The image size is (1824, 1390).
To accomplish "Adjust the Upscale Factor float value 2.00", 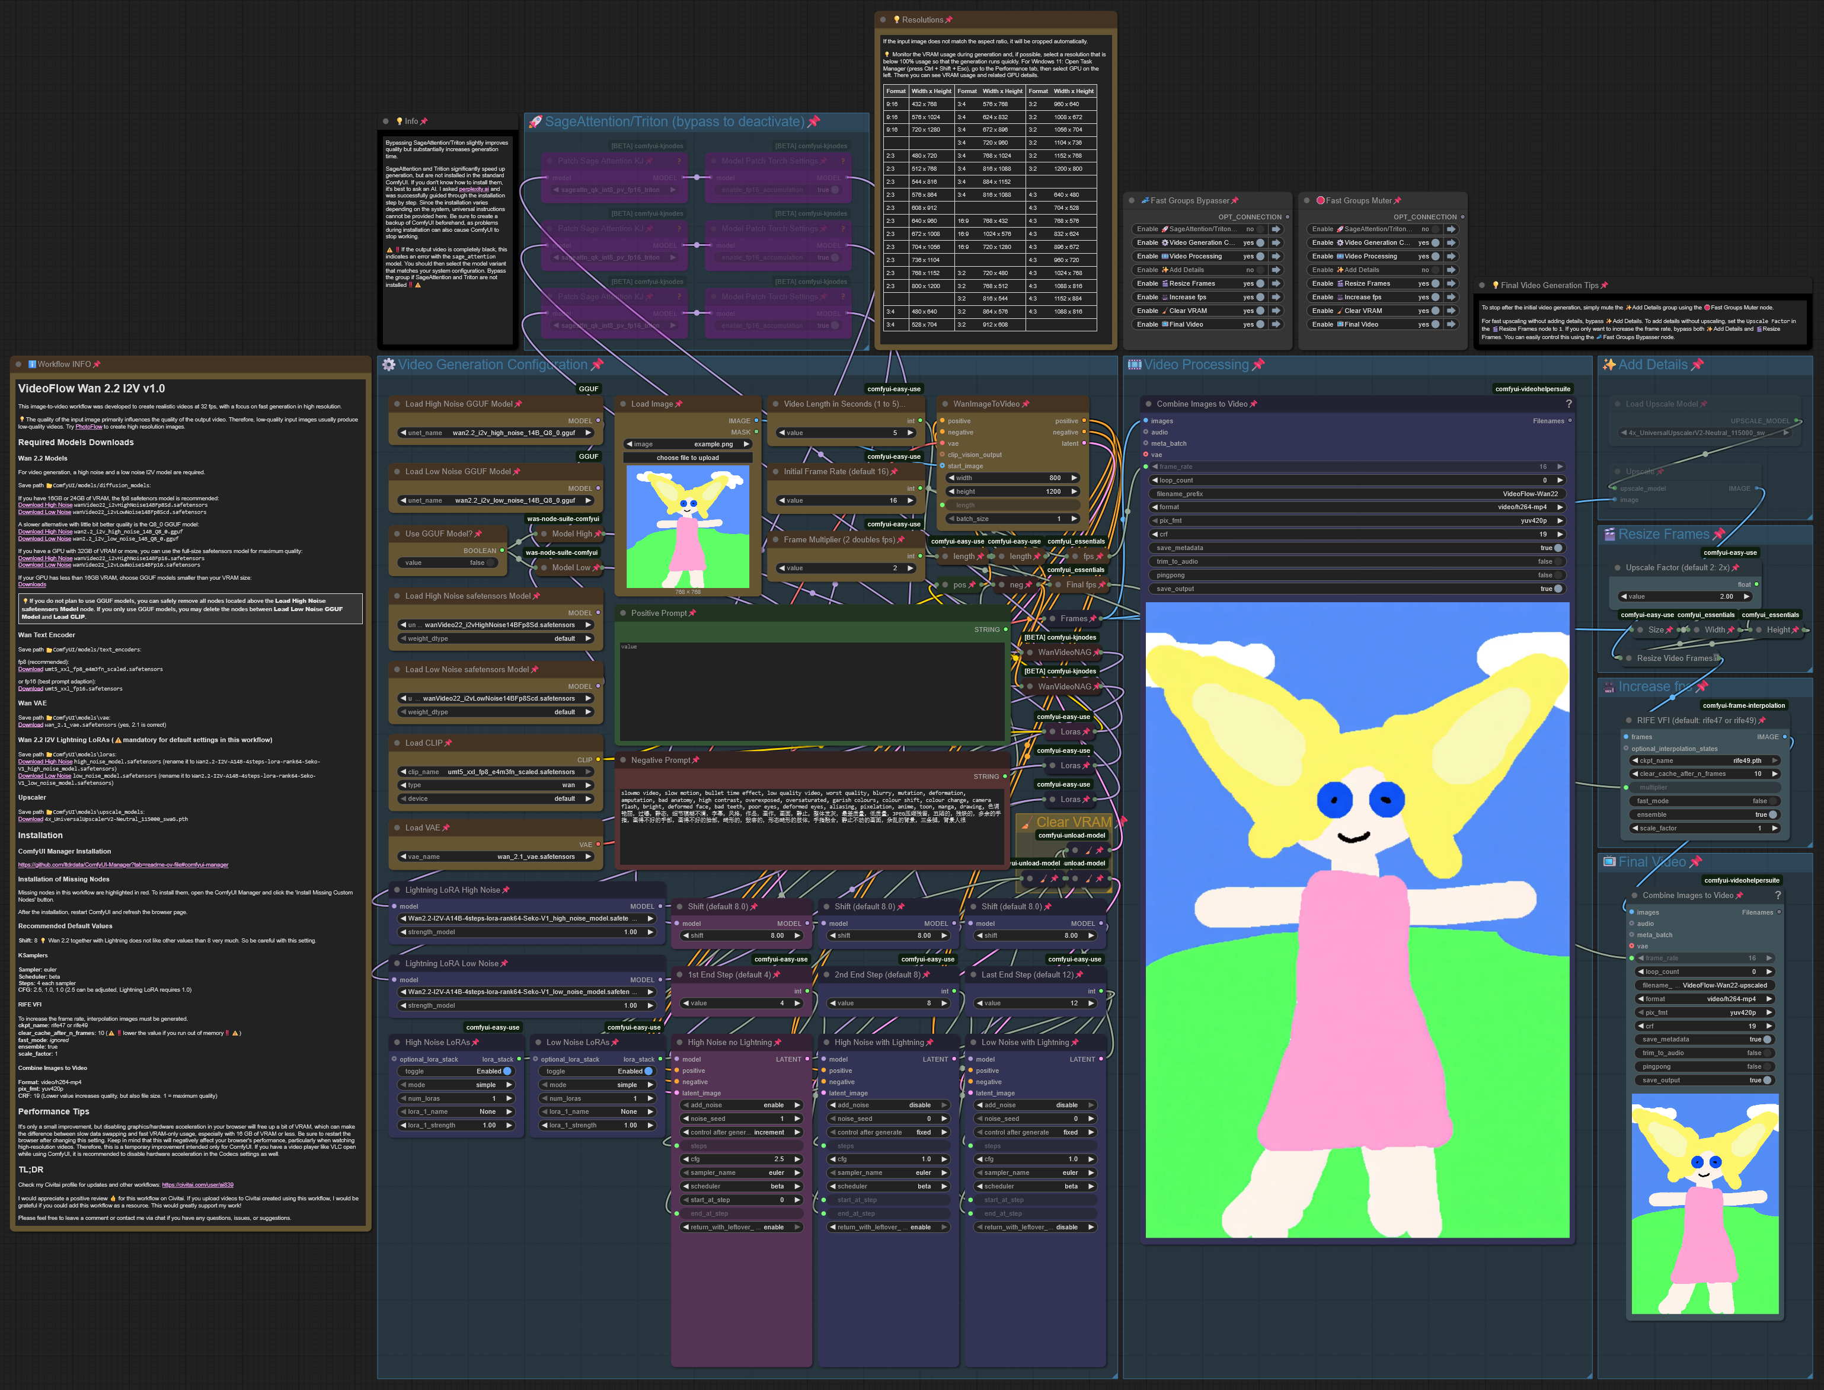I will click(x=1685, y=596).
